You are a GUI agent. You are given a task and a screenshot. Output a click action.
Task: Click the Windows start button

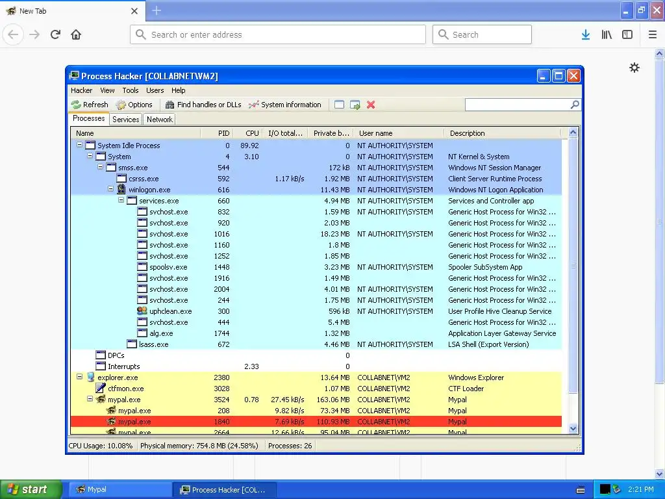click(31, 490)
